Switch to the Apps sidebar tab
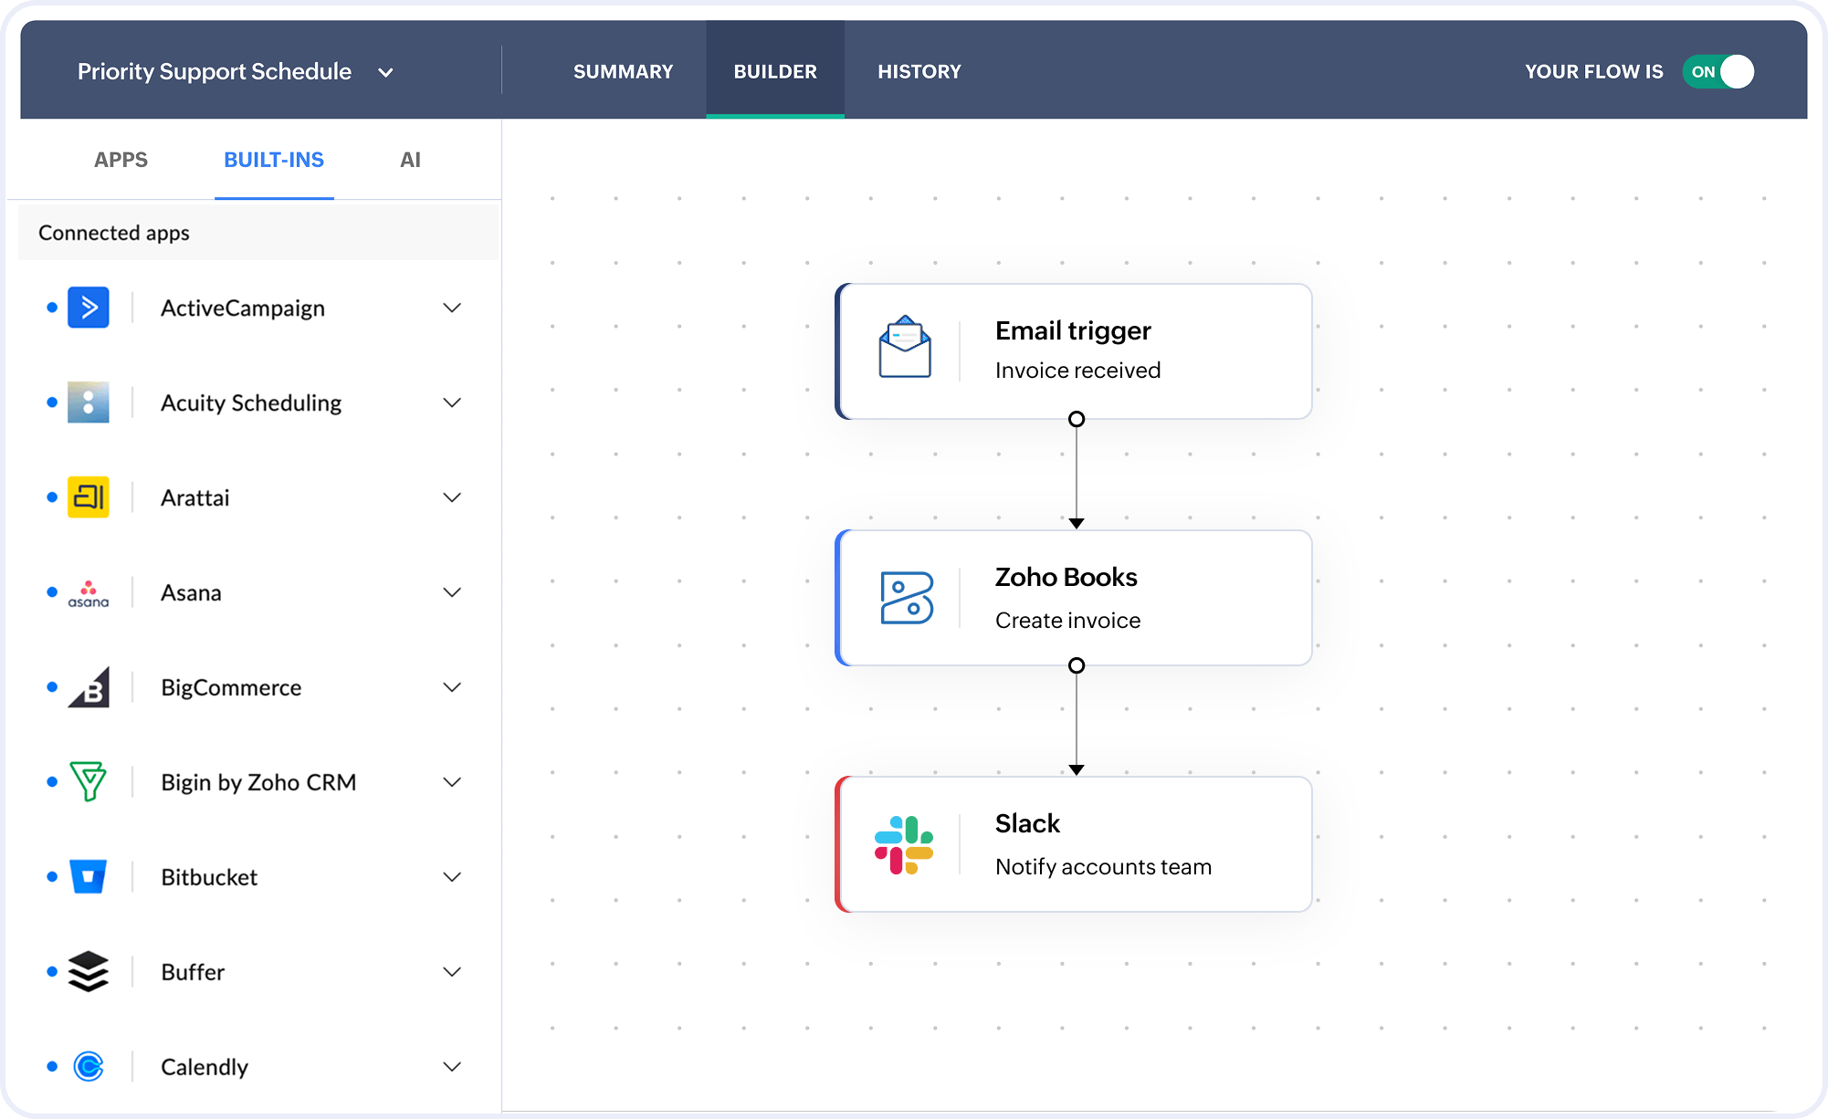Viewport: 1828px width, 1119px height. tap(121, 160)
